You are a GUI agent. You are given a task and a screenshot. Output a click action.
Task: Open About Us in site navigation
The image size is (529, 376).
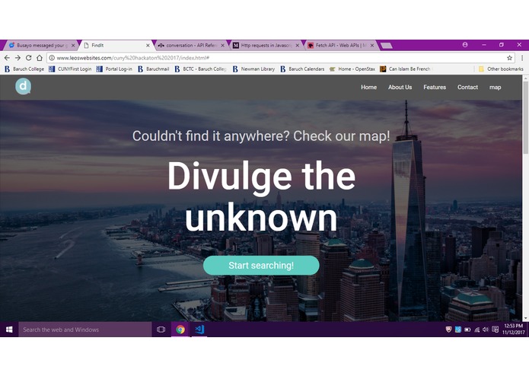point(400,88)
